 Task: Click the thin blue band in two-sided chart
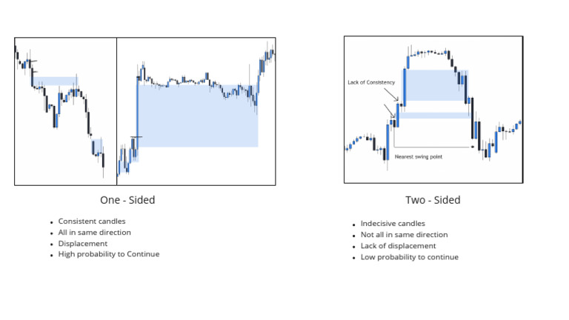click(433, 116)
